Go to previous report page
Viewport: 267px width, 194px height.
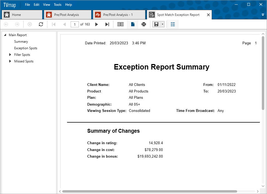[x=64, y=24]
